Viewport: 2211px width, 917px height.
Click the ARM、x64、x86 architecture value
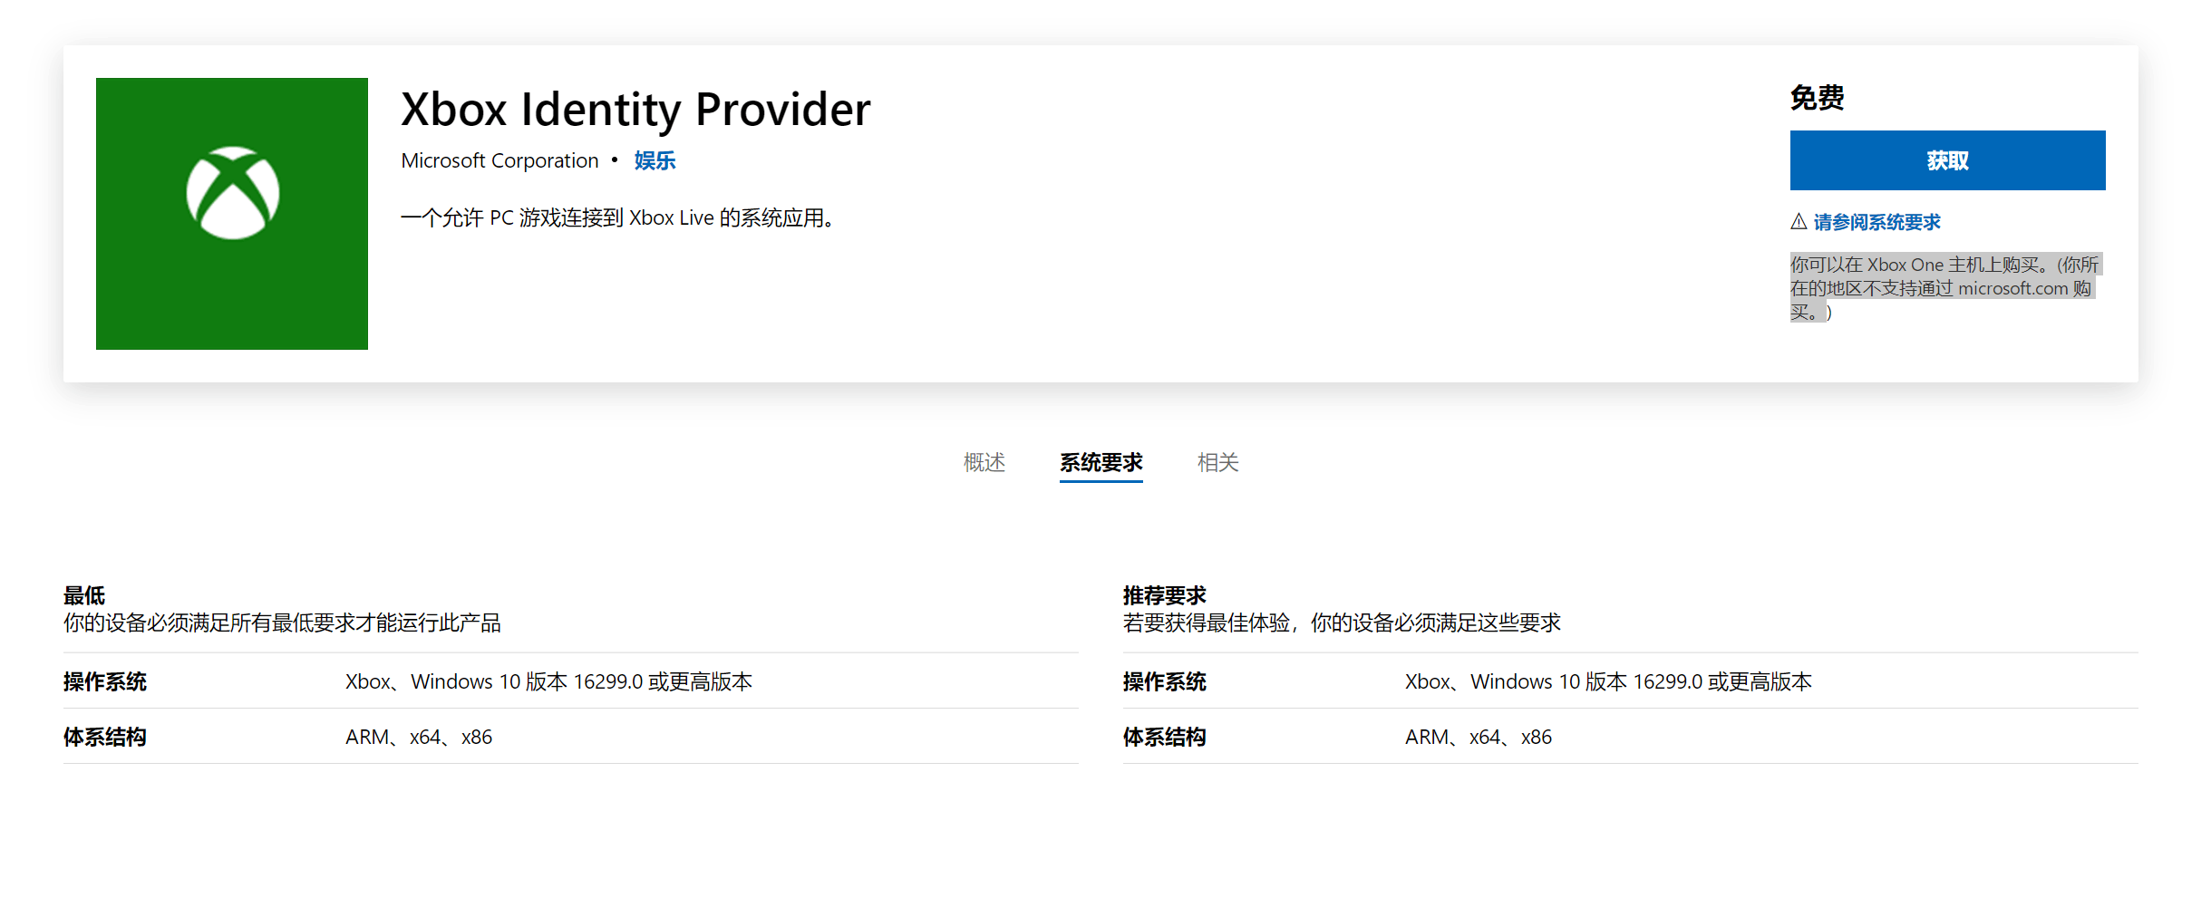418,737
